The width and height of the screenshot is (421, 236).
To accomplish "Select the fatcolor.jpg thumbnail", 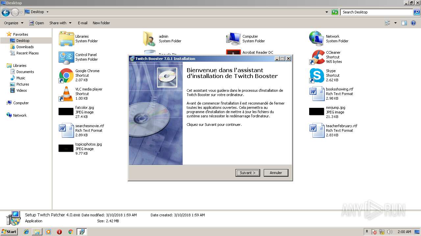I will [66, 112].
